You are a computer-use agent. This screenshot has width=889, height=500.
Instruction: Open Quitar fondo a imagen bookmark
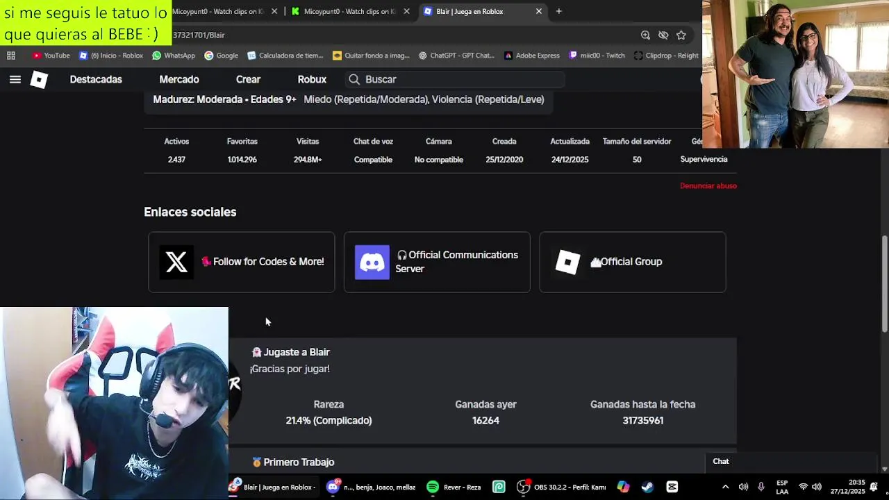tap(372, 56)
